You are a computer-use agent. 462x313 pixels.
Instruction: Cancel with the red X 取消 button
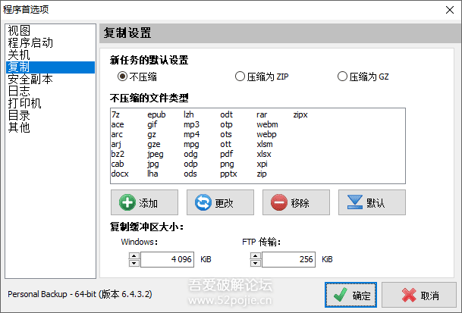pos(419,295)
